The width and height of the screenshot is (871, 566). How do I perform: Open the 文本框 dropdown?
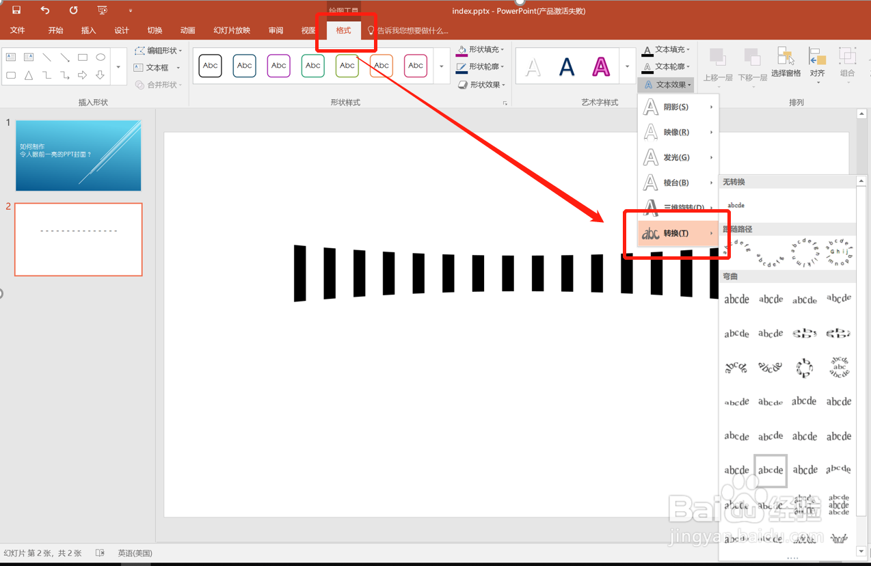(157, 68)
